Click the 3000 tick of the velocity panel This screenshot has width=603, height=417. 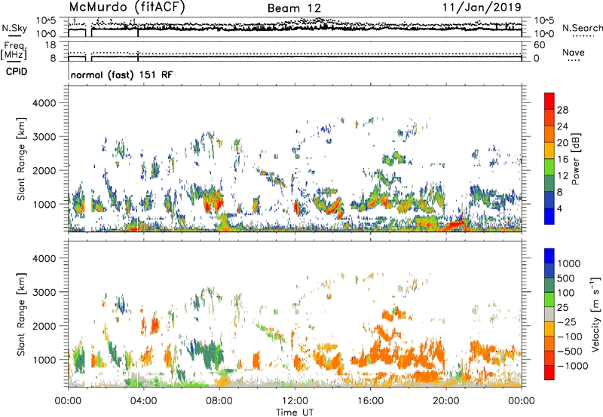coord(46,292)
